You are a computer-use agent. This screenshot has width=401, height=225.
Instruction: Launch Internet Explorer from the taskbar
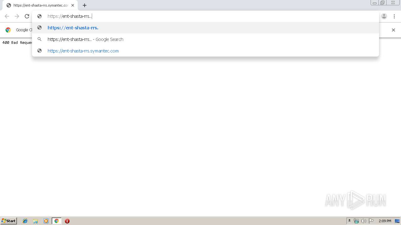coord(25,221)
